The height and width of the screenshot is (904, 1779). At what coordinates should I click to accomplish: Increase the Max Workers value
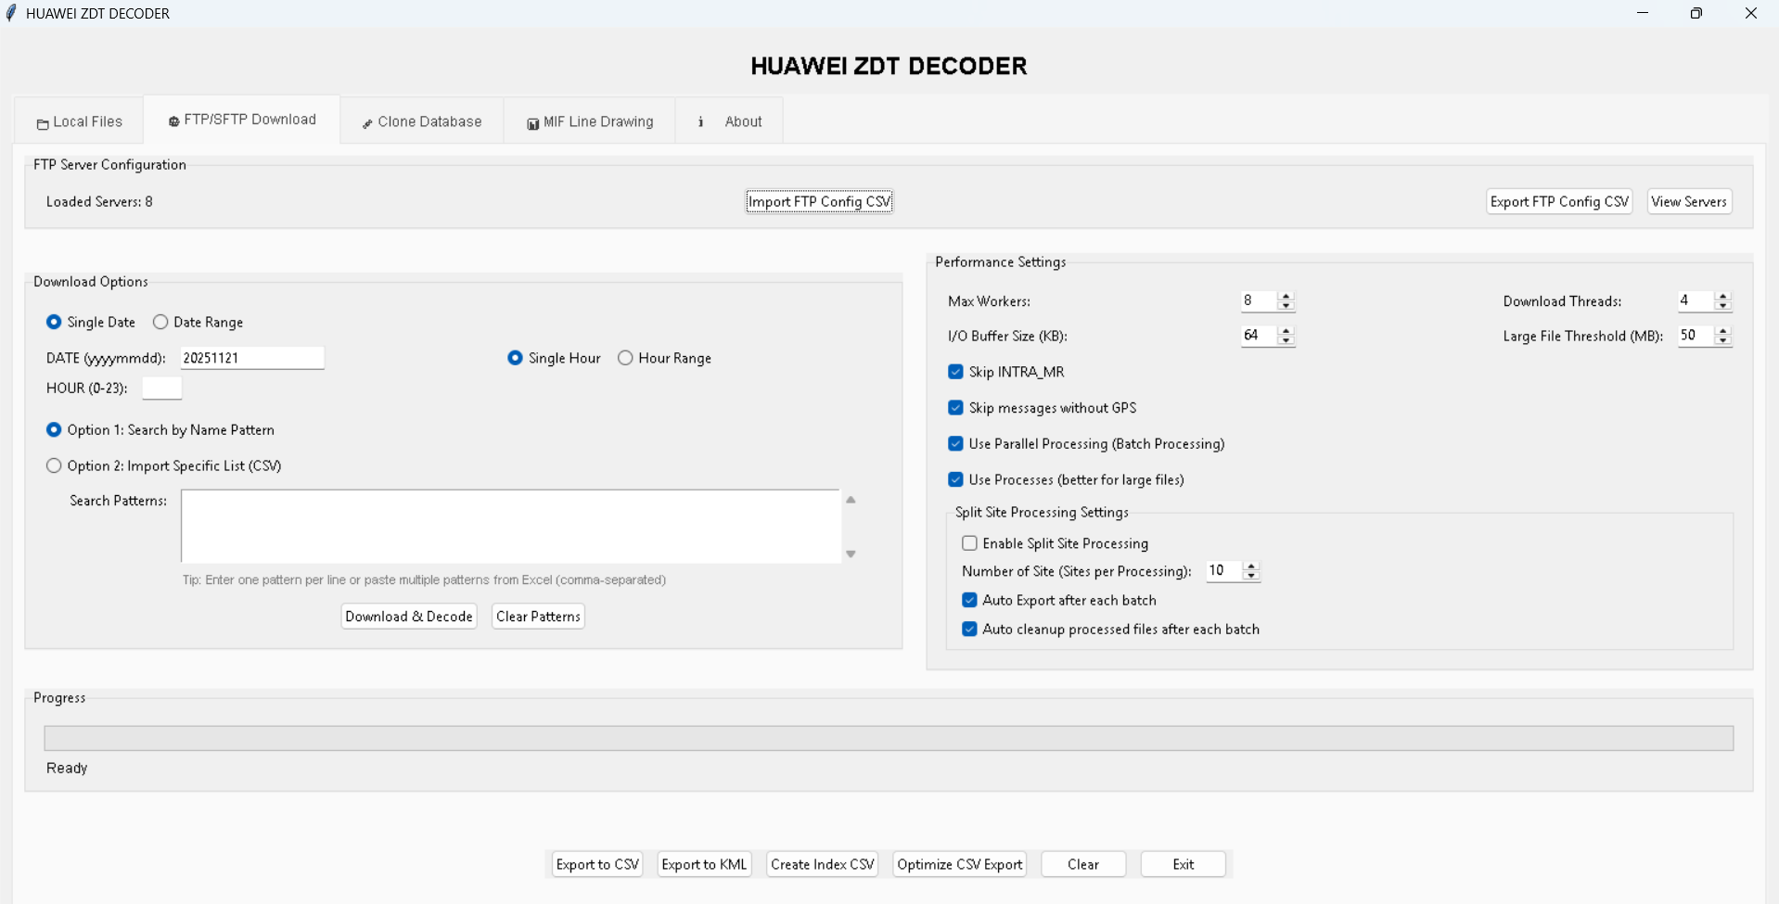click(1286, 296)
